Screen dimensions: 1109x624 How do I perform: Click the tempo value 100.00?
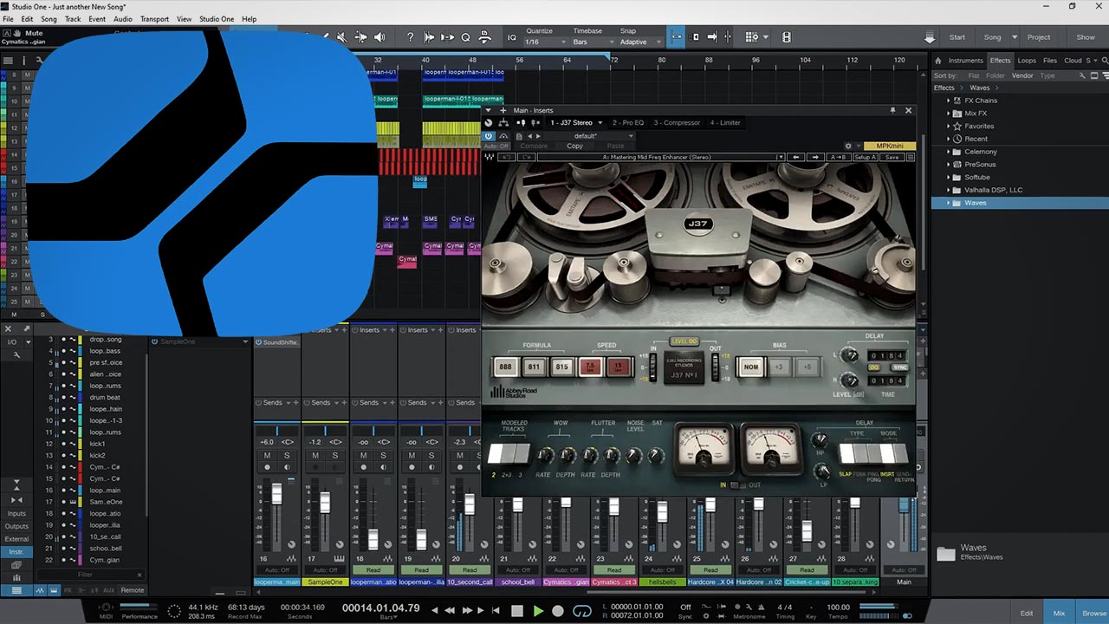click(x=839, y=607)
